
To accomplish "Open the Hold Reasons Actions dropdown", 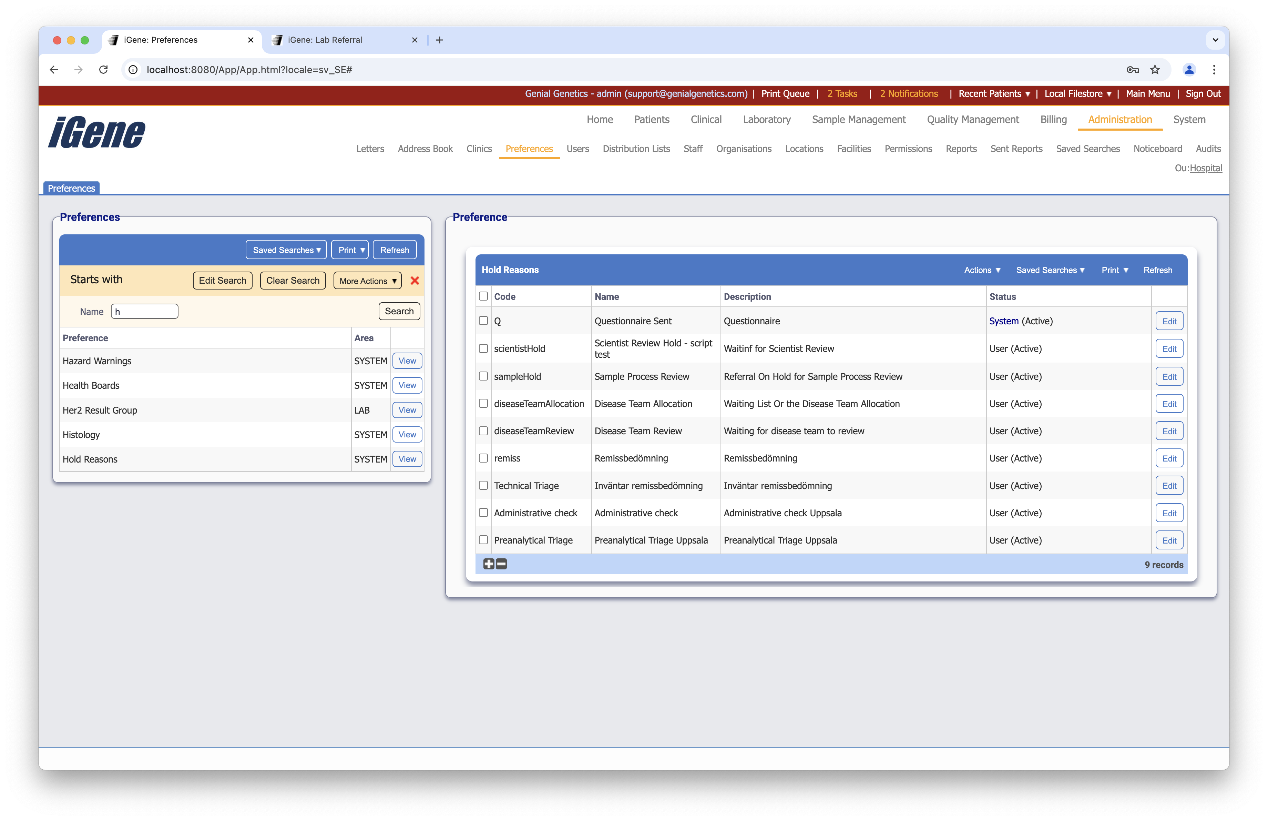I will (982, 270).
